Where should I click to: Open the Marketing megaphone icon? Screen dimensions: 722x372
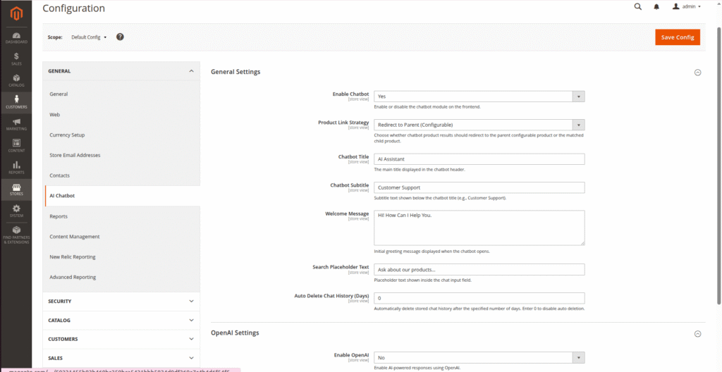pyautogui.click(x=16, y=124)
